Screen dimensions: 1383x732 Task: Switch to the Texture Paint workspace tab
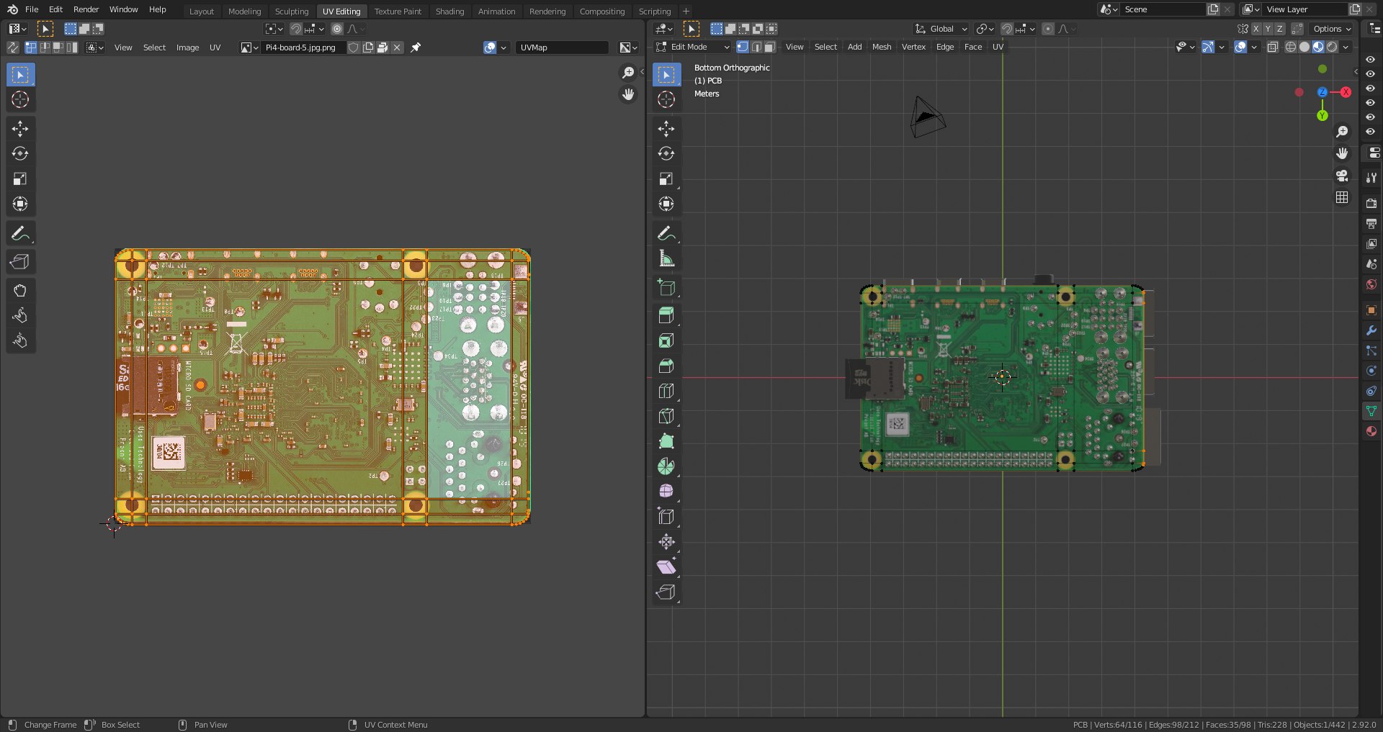click(398, 12)
